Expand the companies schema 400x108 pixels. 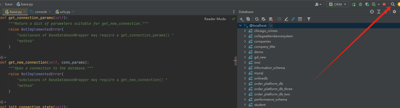(245, 41)
